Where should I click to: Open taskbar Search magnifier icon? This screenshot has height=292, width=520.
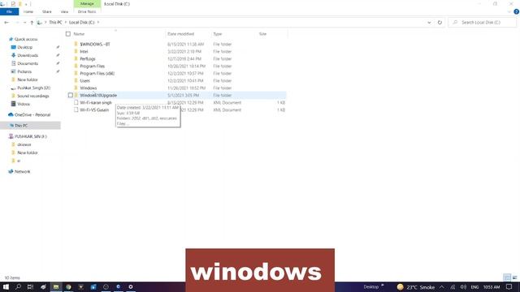[18, 287]
